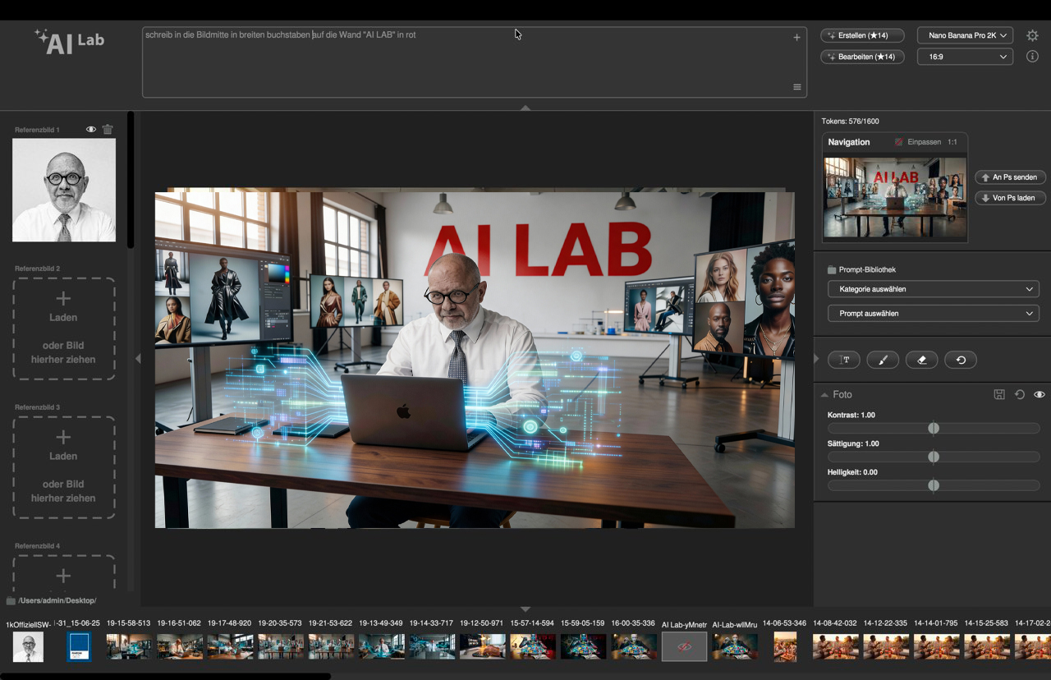1051x680 pixels.
Task: Open the Kategorie auswählen dropdown
Action: 933,289
